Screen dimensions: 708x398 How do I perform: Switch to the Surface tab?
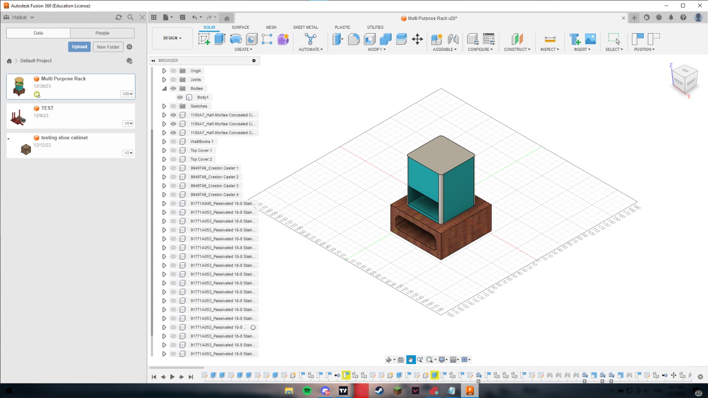click(x=240, y=27)
